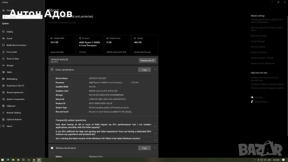Click the Tablet icon in sidebar
The height and width of the screenshot is (162, 288).
(3, 72)
